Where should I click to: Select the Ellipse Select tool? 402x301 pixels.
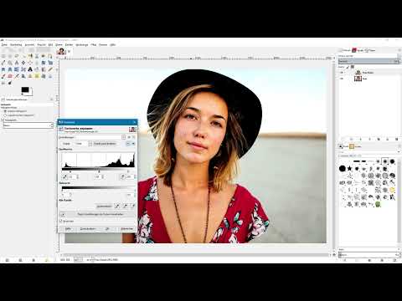pyautogui.click(x=10, y=56)
